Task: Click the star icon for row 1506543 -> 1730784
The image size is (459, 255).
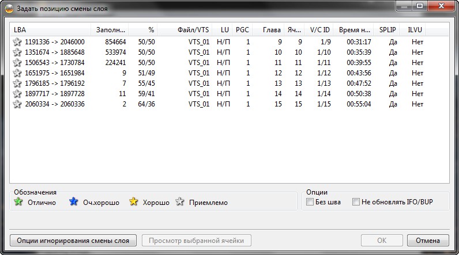Action: click(17, 63)
